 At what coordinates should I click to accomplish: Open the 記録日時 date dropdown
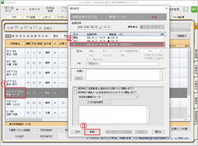click(100, 27)
